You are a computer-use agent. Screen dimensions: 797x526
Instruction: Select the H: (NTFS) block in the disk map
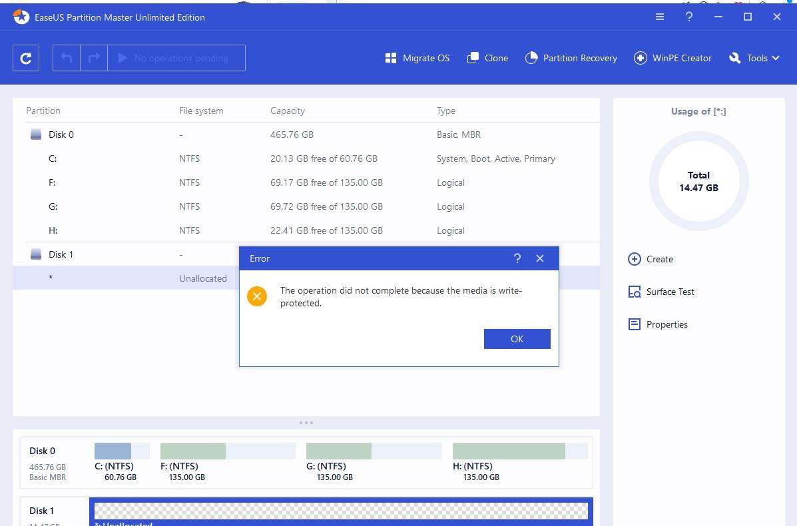tap(520, 462)
